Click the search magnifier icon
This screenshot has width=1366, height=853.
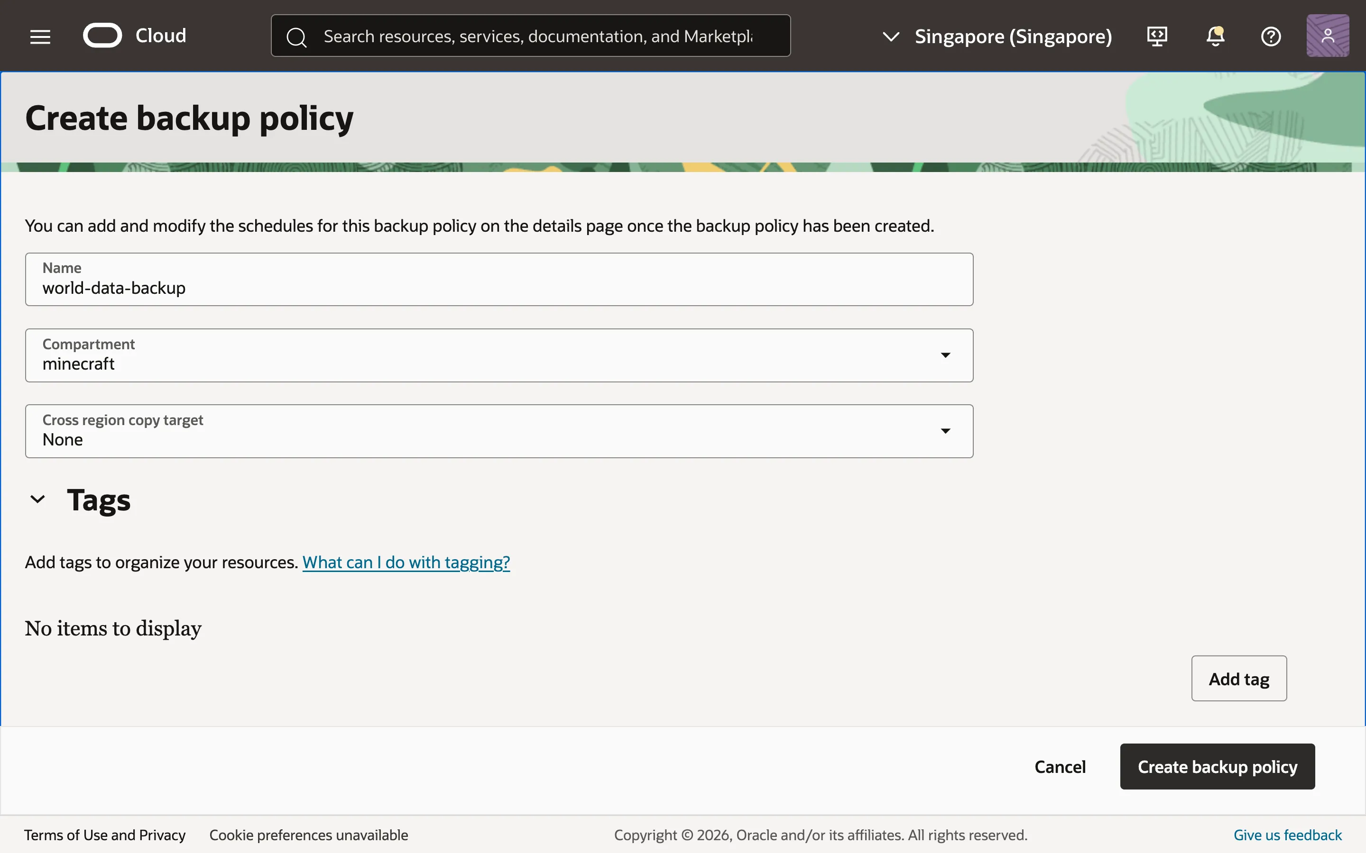(x=296, y=36)
